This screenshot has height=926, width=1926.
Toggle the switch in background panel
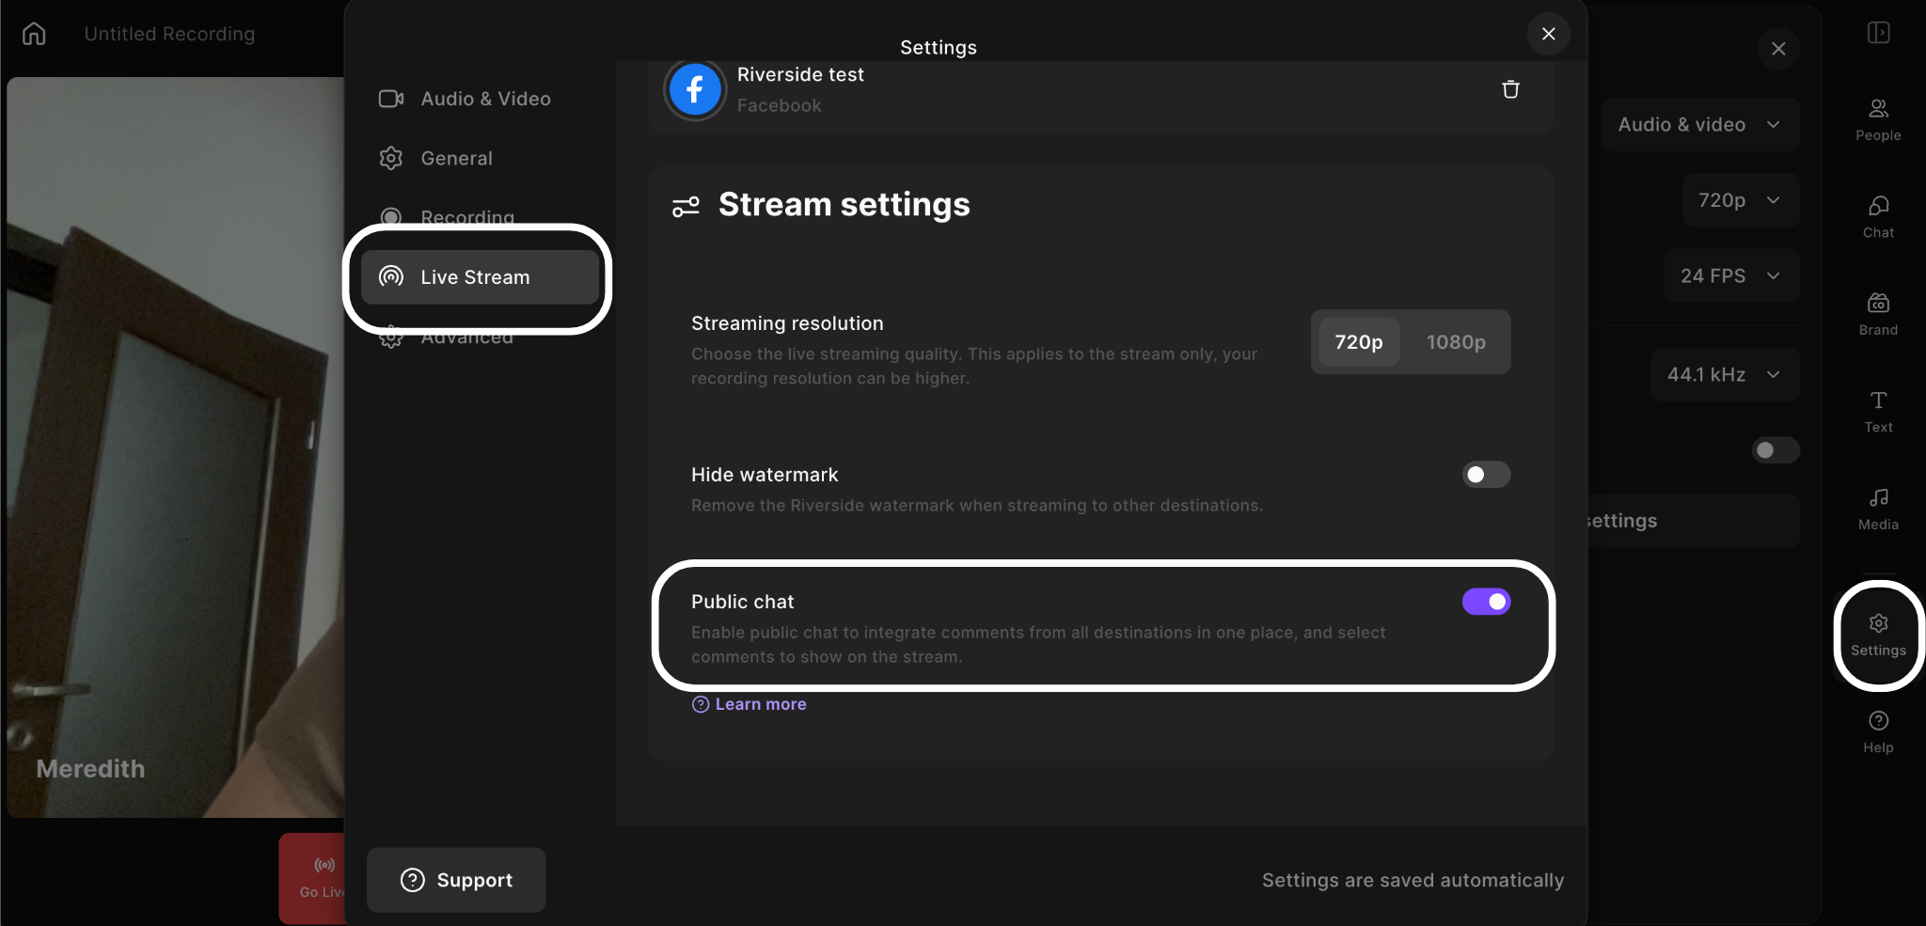(1775, 450)
